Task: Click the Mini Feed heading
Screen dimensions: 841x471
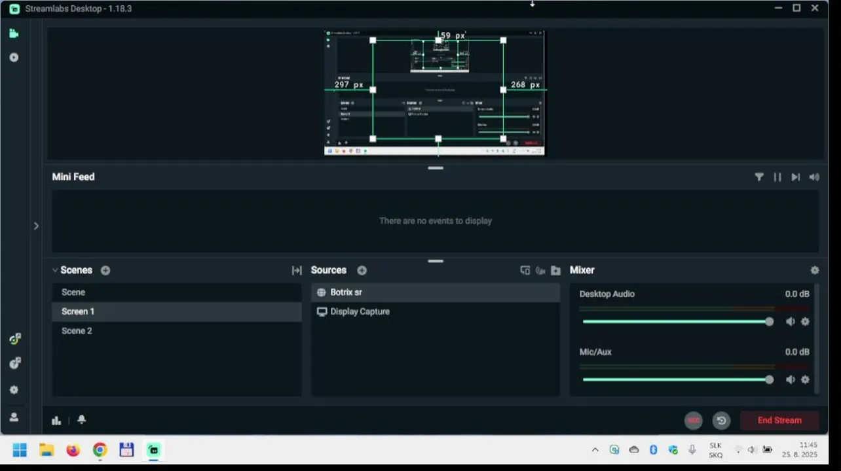Action: [73, 177]
